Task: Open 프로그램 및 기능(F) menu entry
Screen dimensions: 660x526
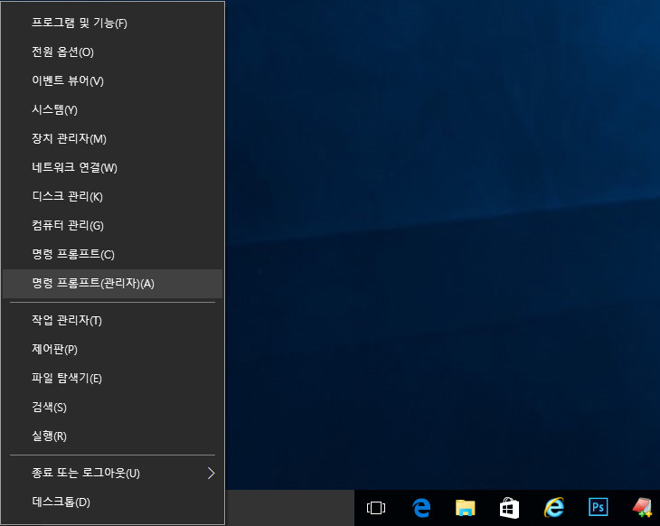Action: click(112, 23)
